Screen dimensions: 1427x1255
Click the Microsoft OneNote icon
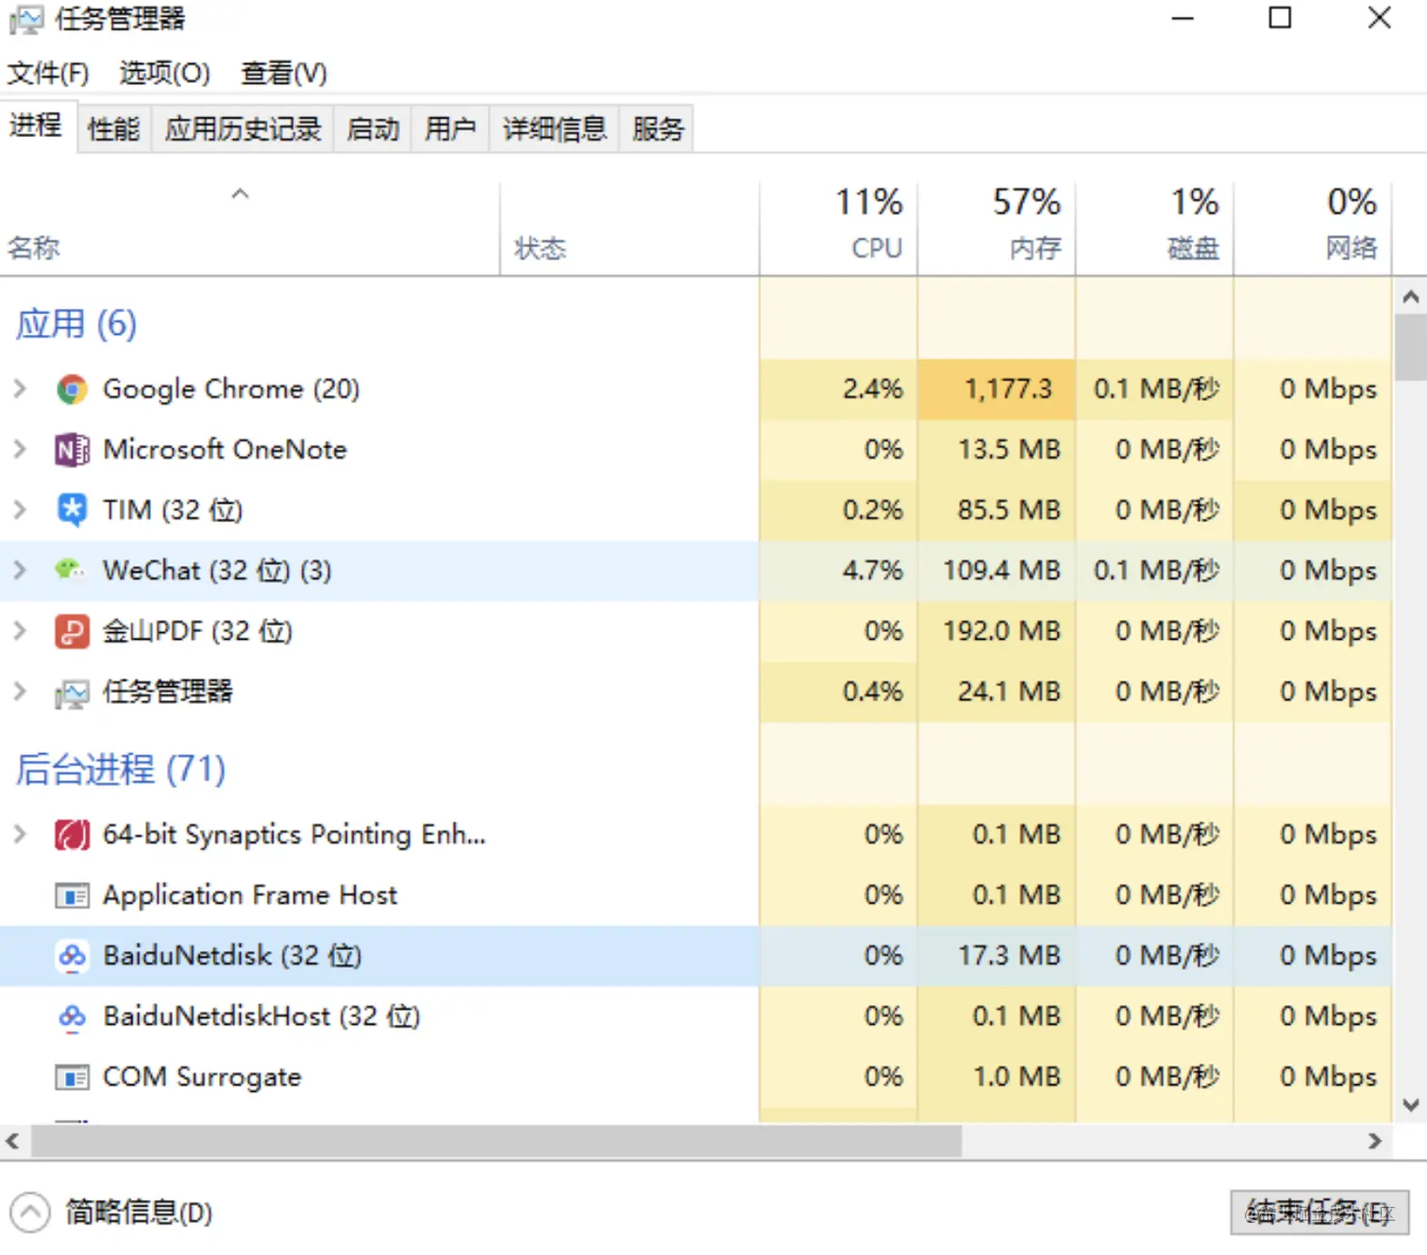(x=72, y=449)
